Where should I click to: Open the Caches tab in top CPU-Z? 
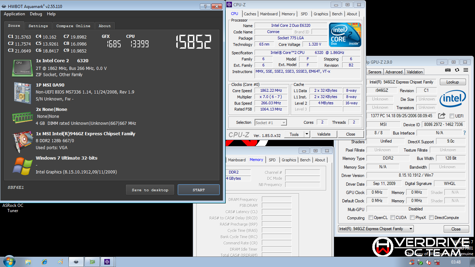pyautogui.click(x=250, y=14)
